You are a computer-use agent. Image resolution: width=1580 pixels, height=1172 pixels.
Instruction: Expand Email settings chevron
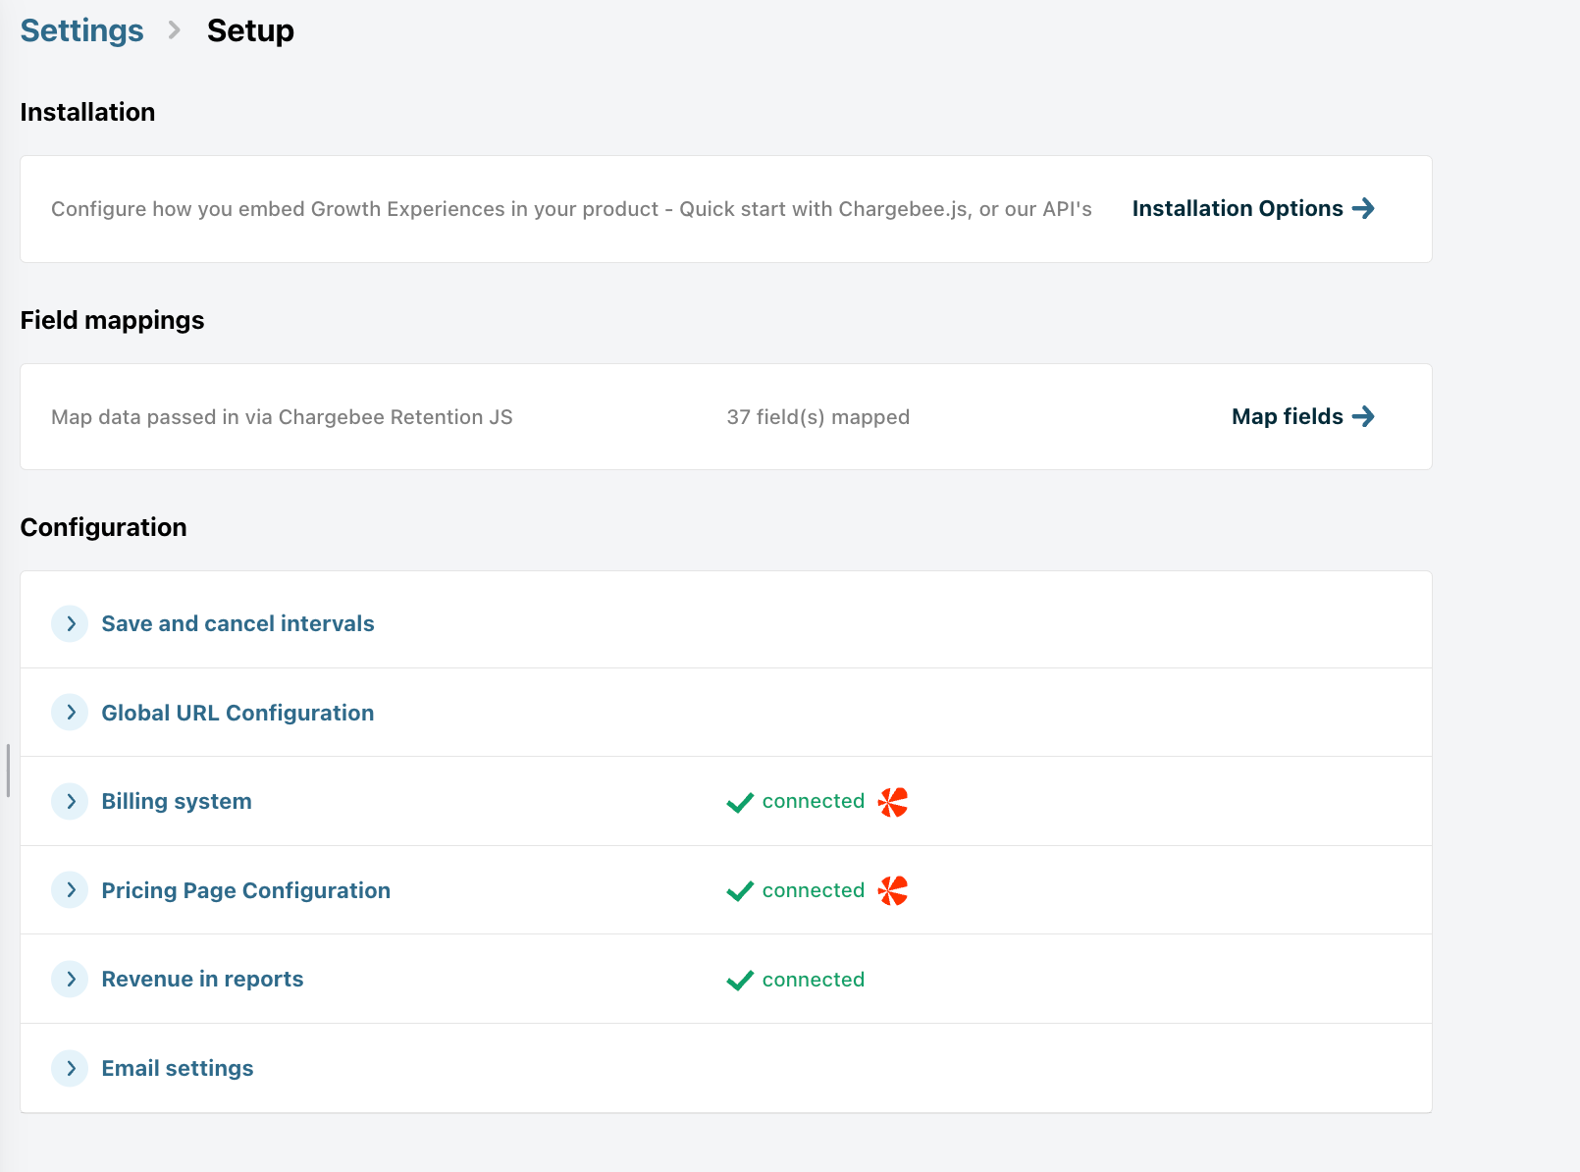tap(70, 1068)
